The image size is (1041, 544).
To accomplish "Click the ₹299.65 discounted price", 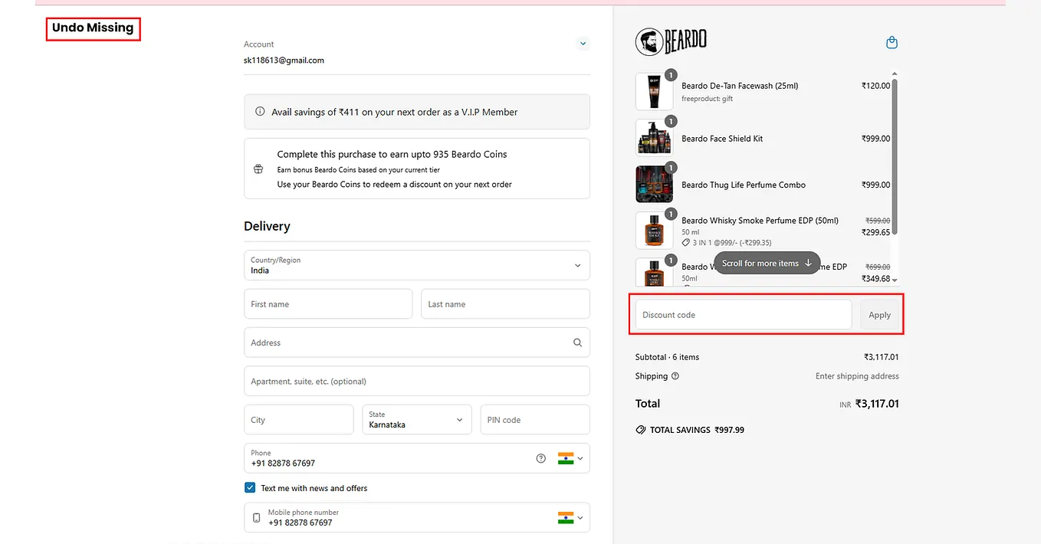I will pyautogui.click(x=876, y=232).
